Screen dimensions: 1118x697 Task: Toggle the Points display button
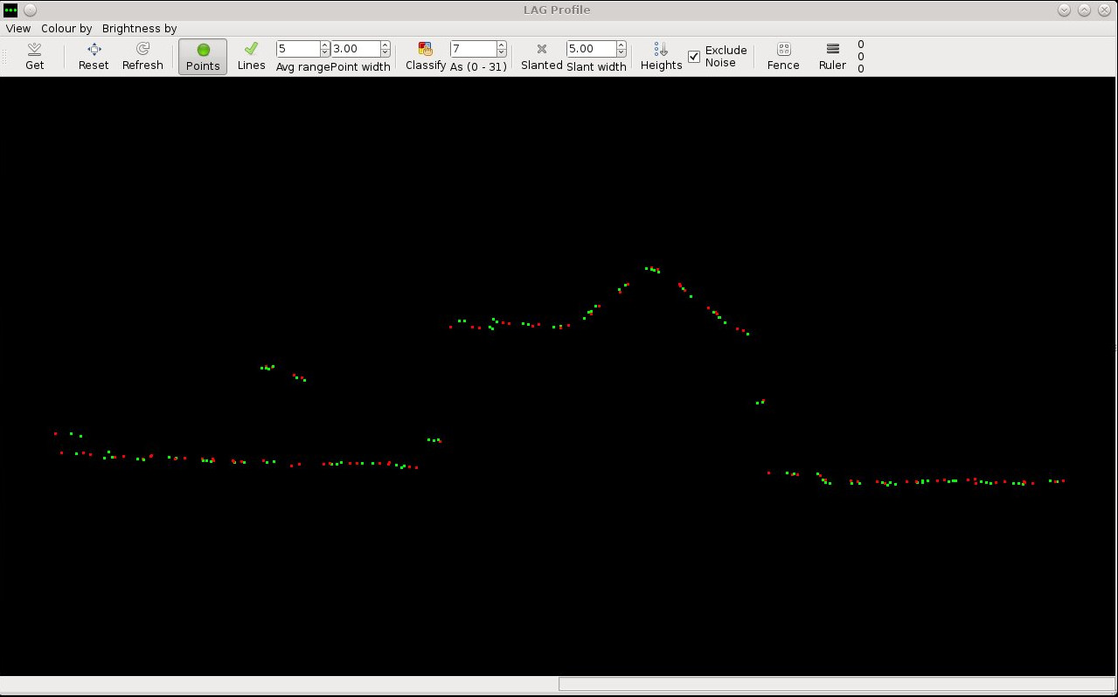pos(203,57)
